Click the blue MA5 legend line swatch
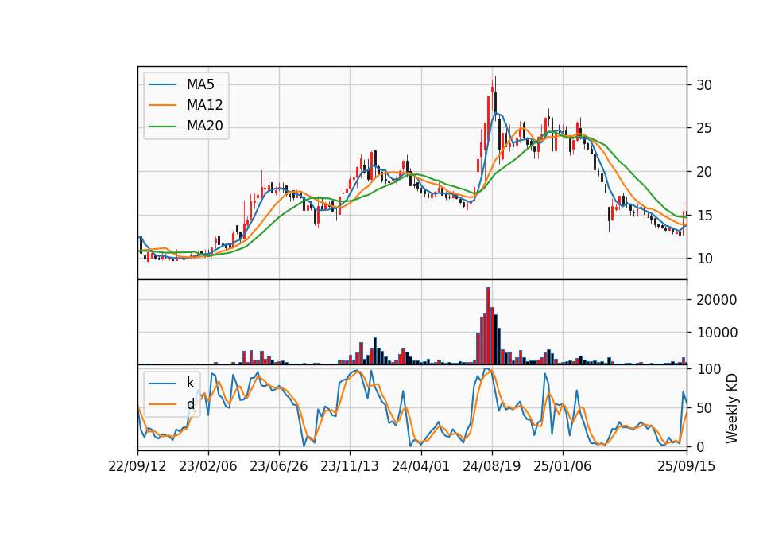Image resolution: width=763 pixels, height=549 pixels. [x=162, y=84]
